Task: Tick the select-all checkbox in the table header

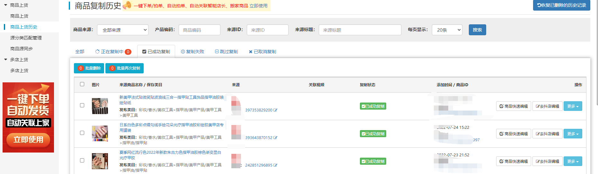Action: (82, 84)
